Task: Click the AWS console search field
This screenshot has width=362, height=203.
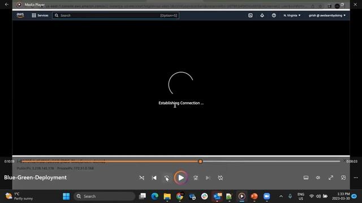Action: (115, 15)
